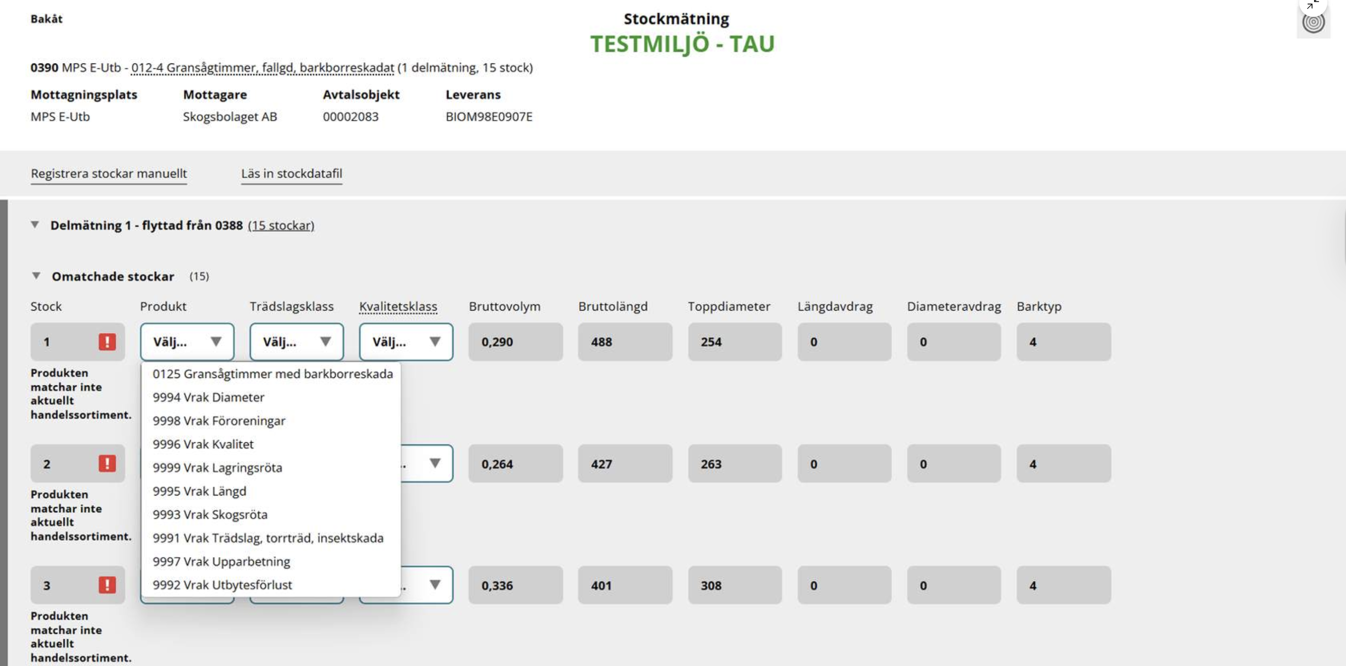Click the 012-4 Gransågtimmer assortment link
This screenshot has width=1346, height=666.
pos(262,68)
